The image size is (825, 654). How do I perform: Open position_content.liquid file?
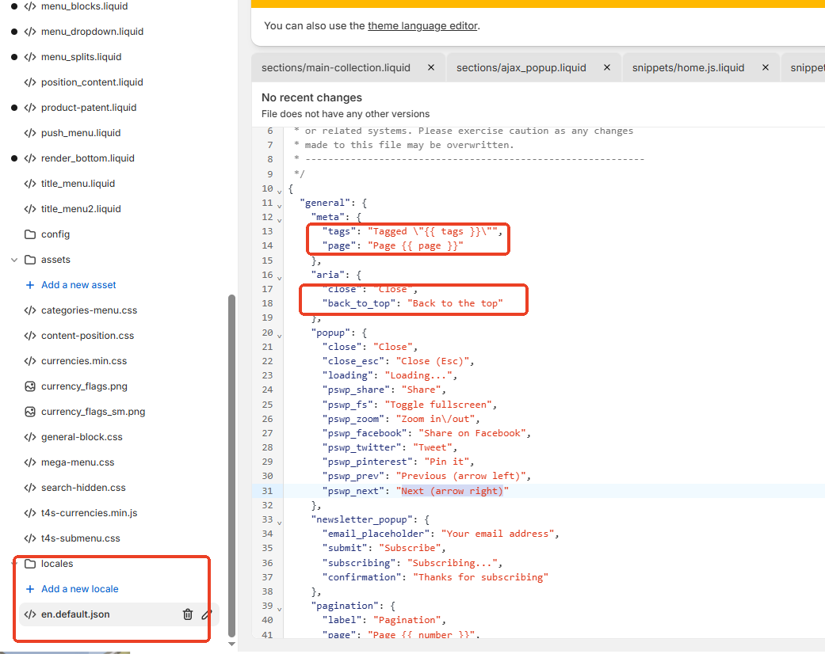click(92, 82)
